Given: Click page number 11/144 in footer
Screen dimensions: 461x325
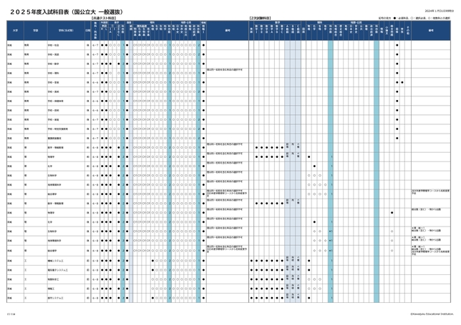Looking at the screenshot, I should click(10, 314).
